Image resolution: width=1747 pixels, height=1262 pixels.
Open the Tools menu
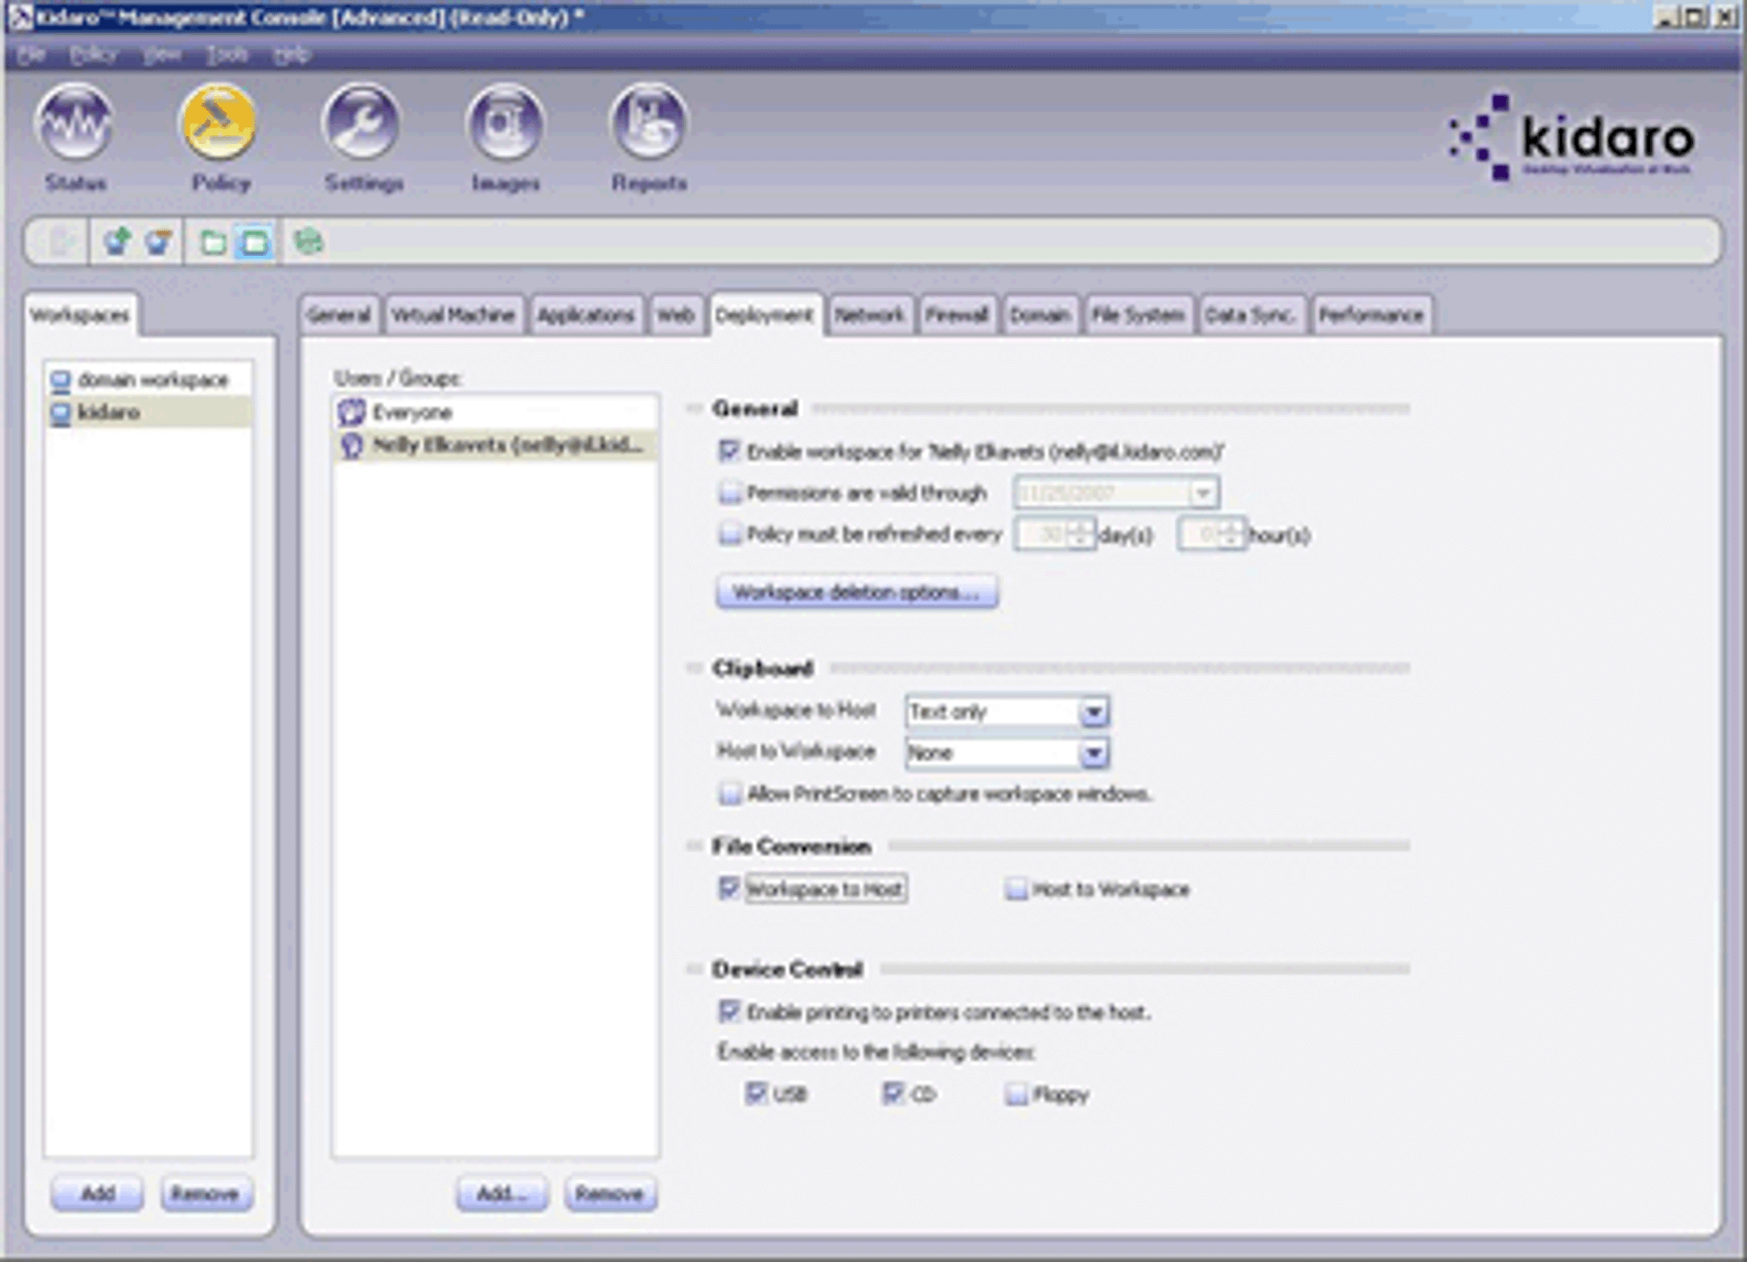point(227,55)
